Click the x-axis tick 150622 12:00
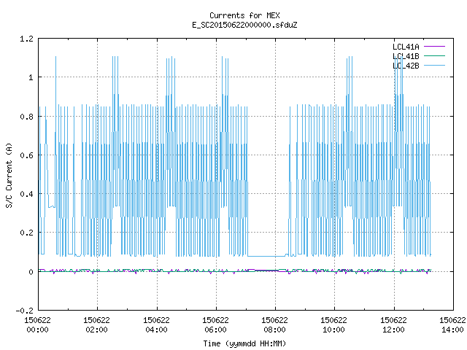 [393, 325]
